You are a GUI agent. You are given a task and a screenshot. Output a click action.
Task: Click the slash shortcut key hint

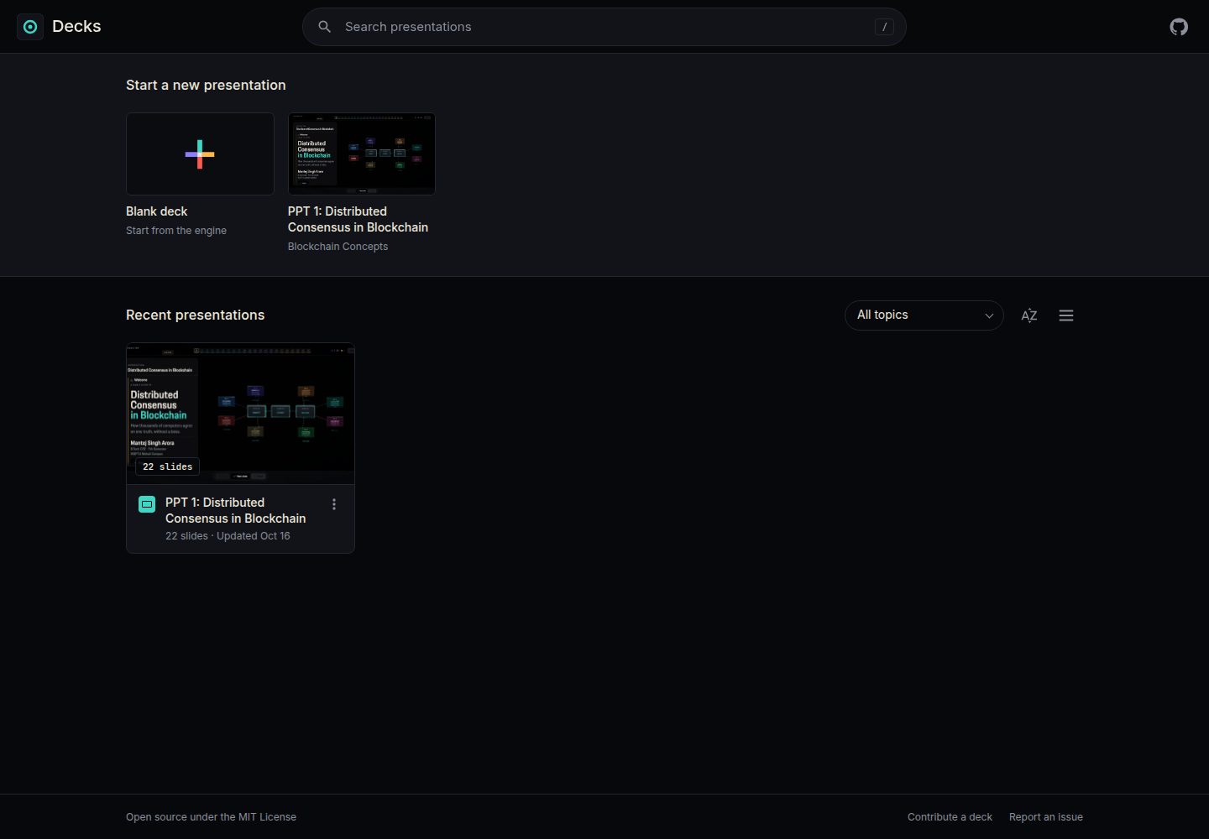884,27
